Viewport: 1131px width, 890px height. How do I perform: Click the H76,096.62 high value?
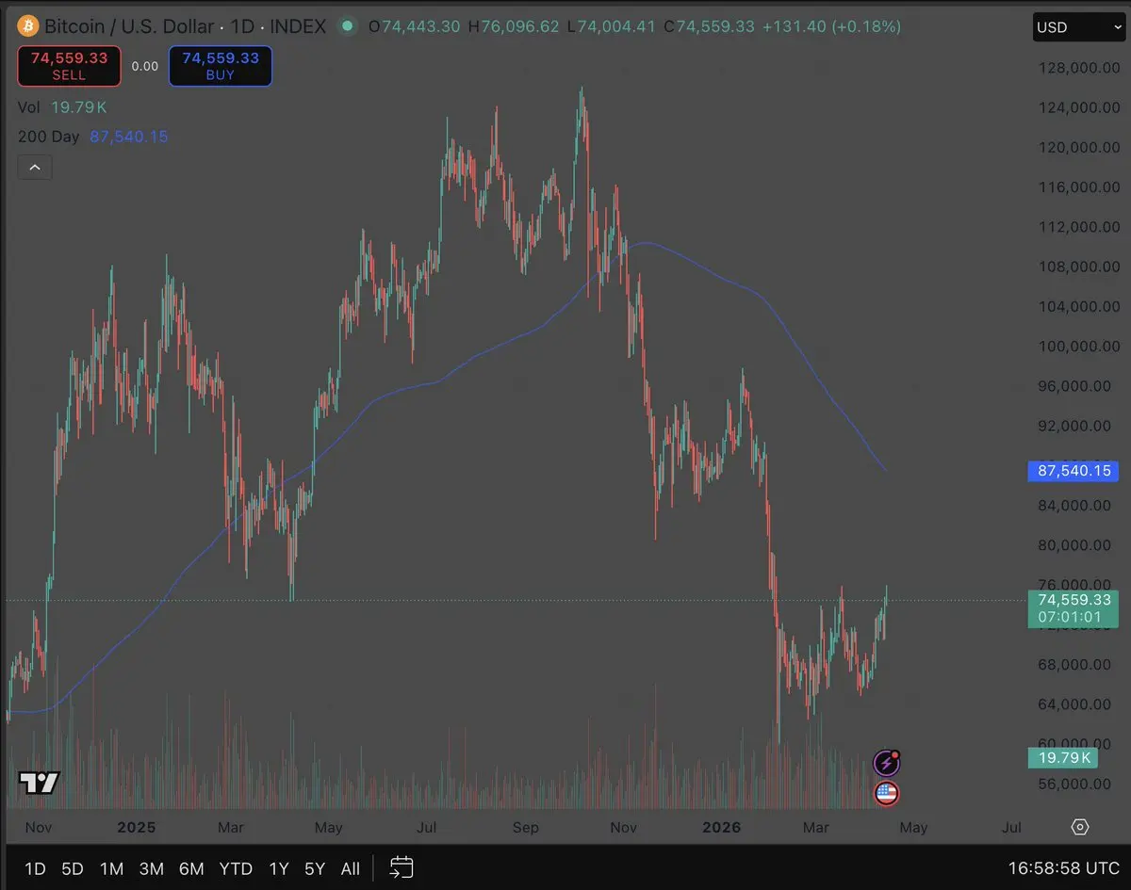pos(514,26)
